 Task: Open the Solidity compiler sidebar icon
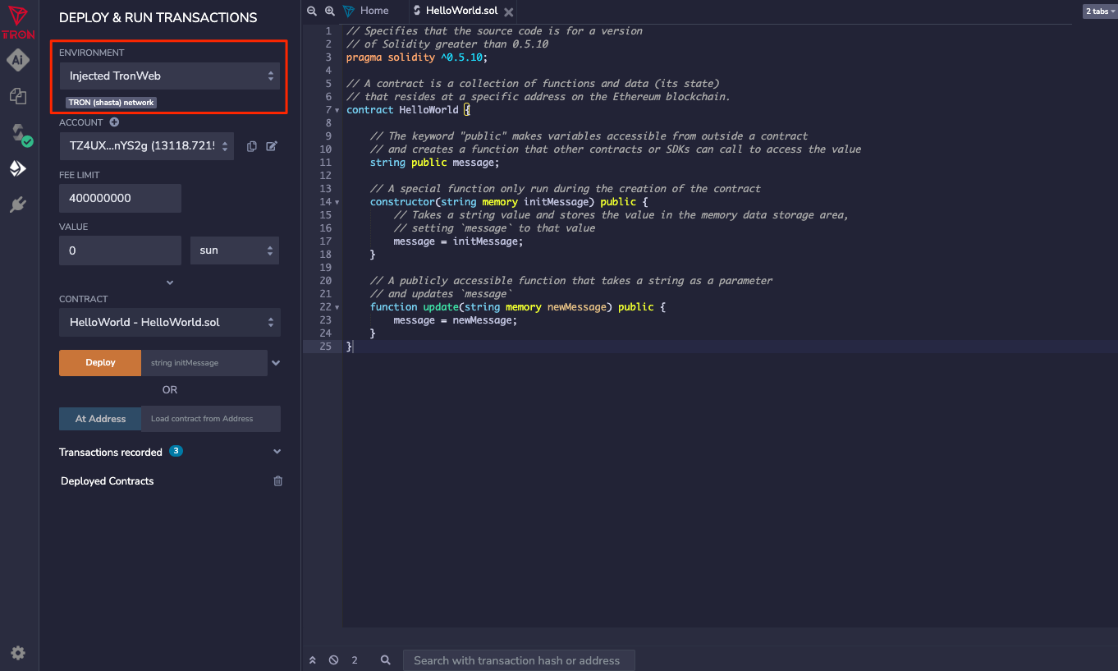point(18,134)
